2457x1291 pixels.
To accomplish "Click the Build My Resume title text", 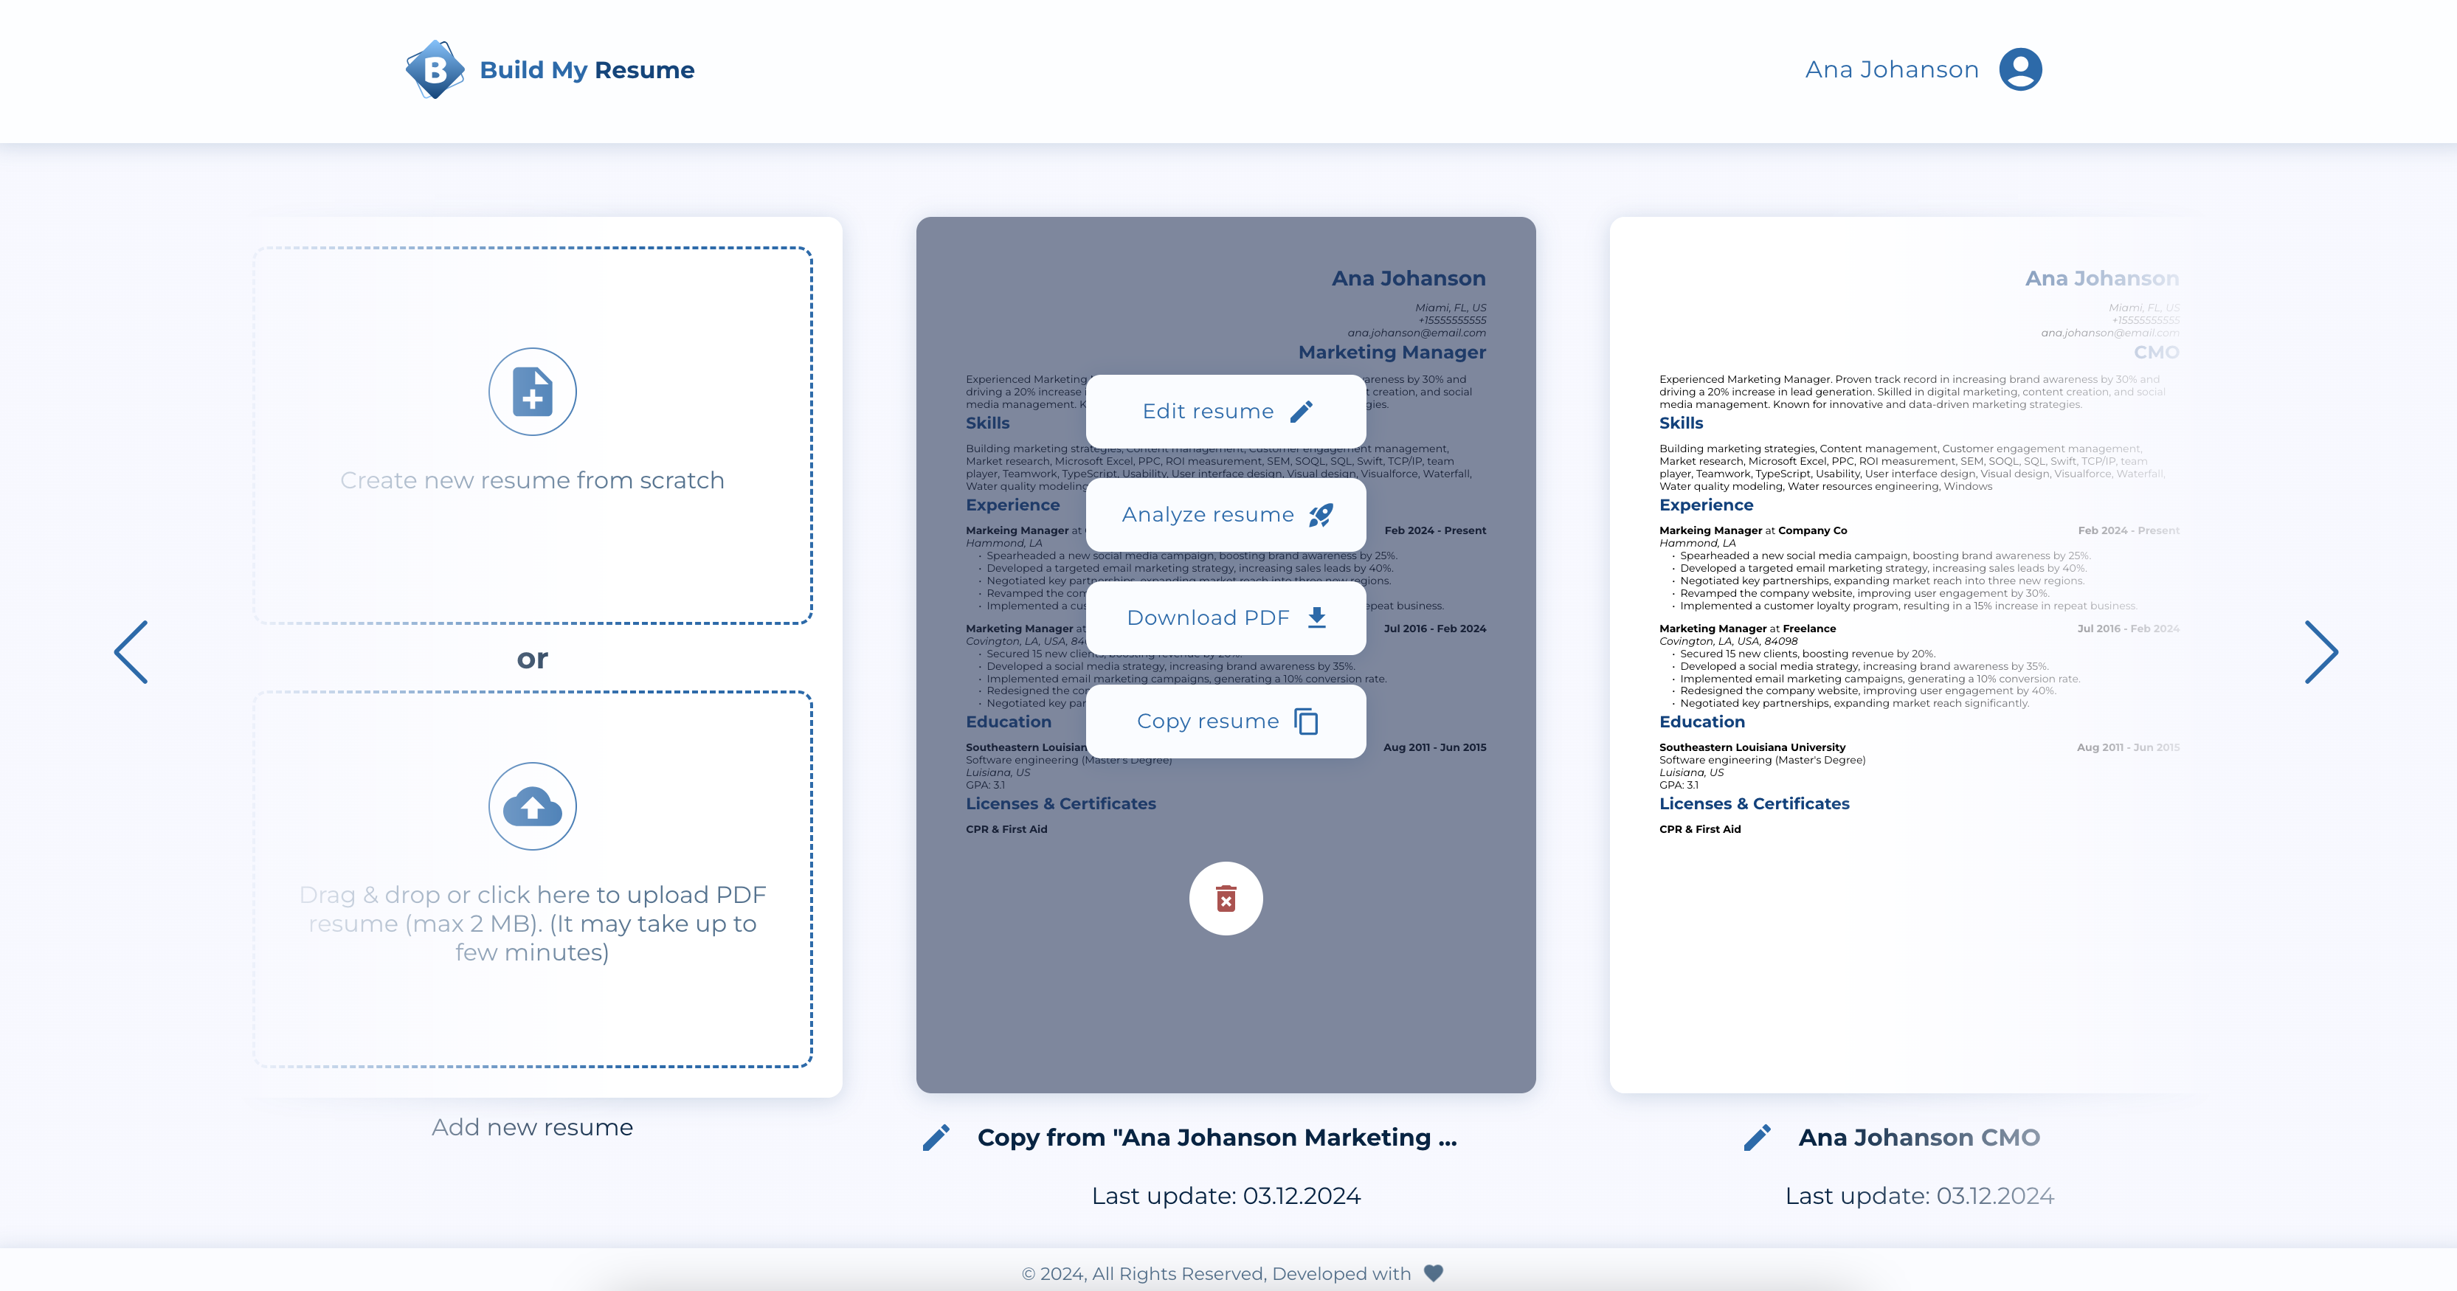I will tap(587, 69).
